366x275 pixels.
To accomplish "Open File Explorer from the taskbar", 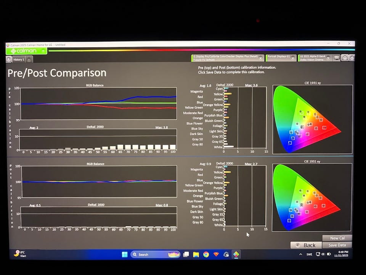I will click(x=196, y=254).
